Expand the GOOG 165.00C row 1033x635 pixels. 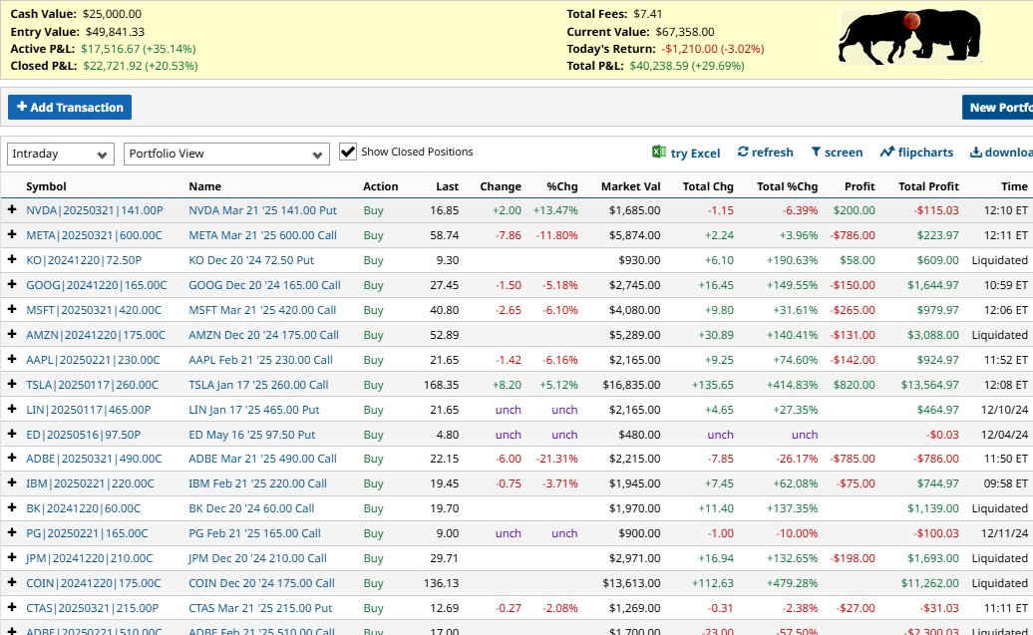(x=12, y=284)
